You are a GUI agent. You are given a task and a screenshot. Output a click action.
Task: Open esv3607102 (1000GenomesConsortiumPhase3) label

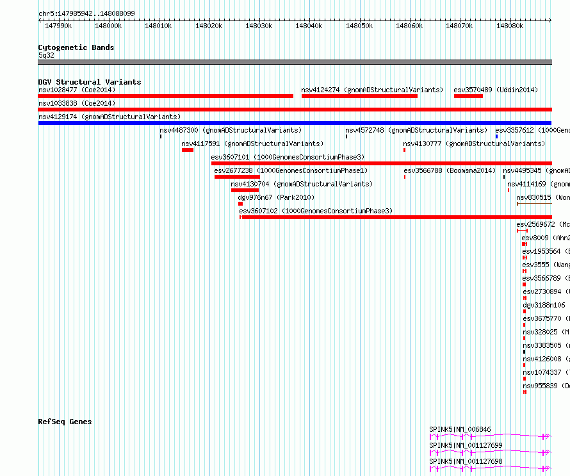(x=316, y=211)
